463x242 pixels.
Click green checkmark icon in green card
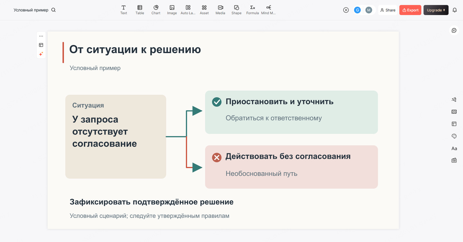pyautogui.click(x=217, y=102)
